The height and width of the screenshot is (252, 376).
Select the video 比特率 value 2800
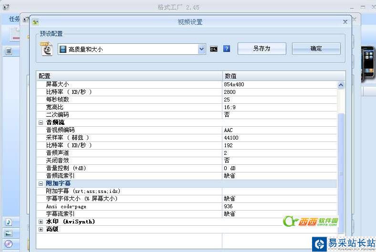pos(230,92)
